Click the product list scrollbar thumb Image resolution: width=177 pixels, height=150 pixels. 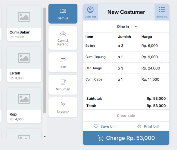[45, 60]
